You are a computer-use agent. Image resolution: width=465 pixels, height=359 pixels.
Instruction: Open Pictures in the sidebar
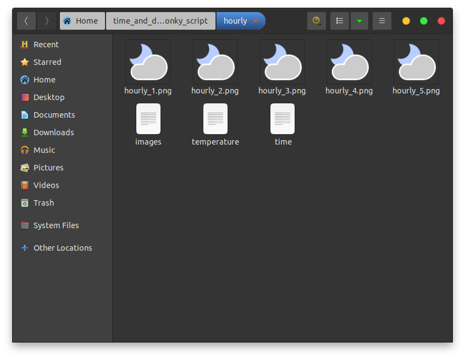click(62, 168)
